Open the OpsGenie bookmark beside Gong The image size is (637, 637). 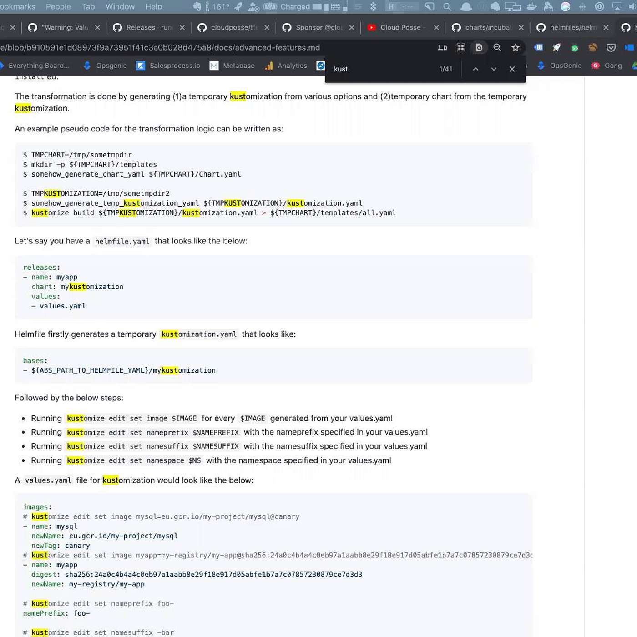[560, 66]
